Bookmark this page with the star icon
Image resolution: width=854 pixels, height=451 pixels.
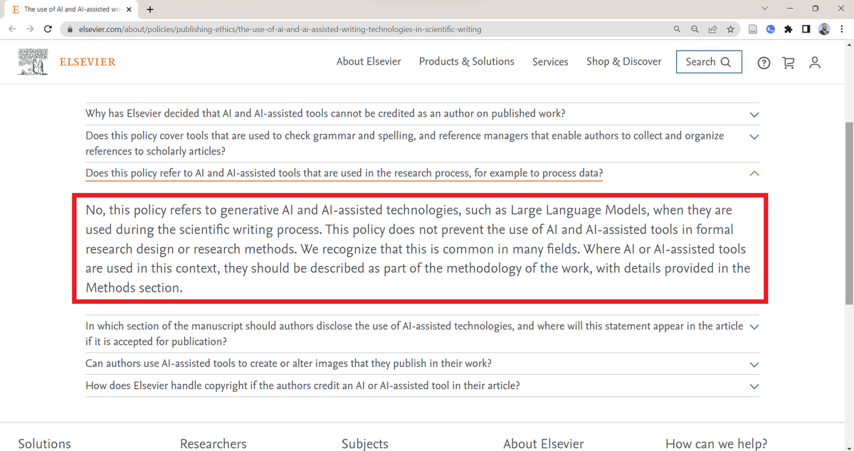click(x=730, y=29)
